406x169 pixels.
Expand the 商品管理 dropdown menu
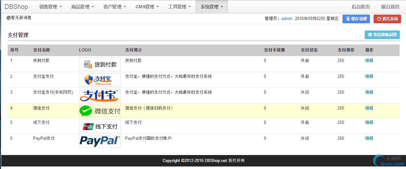[x=83, y=7]
